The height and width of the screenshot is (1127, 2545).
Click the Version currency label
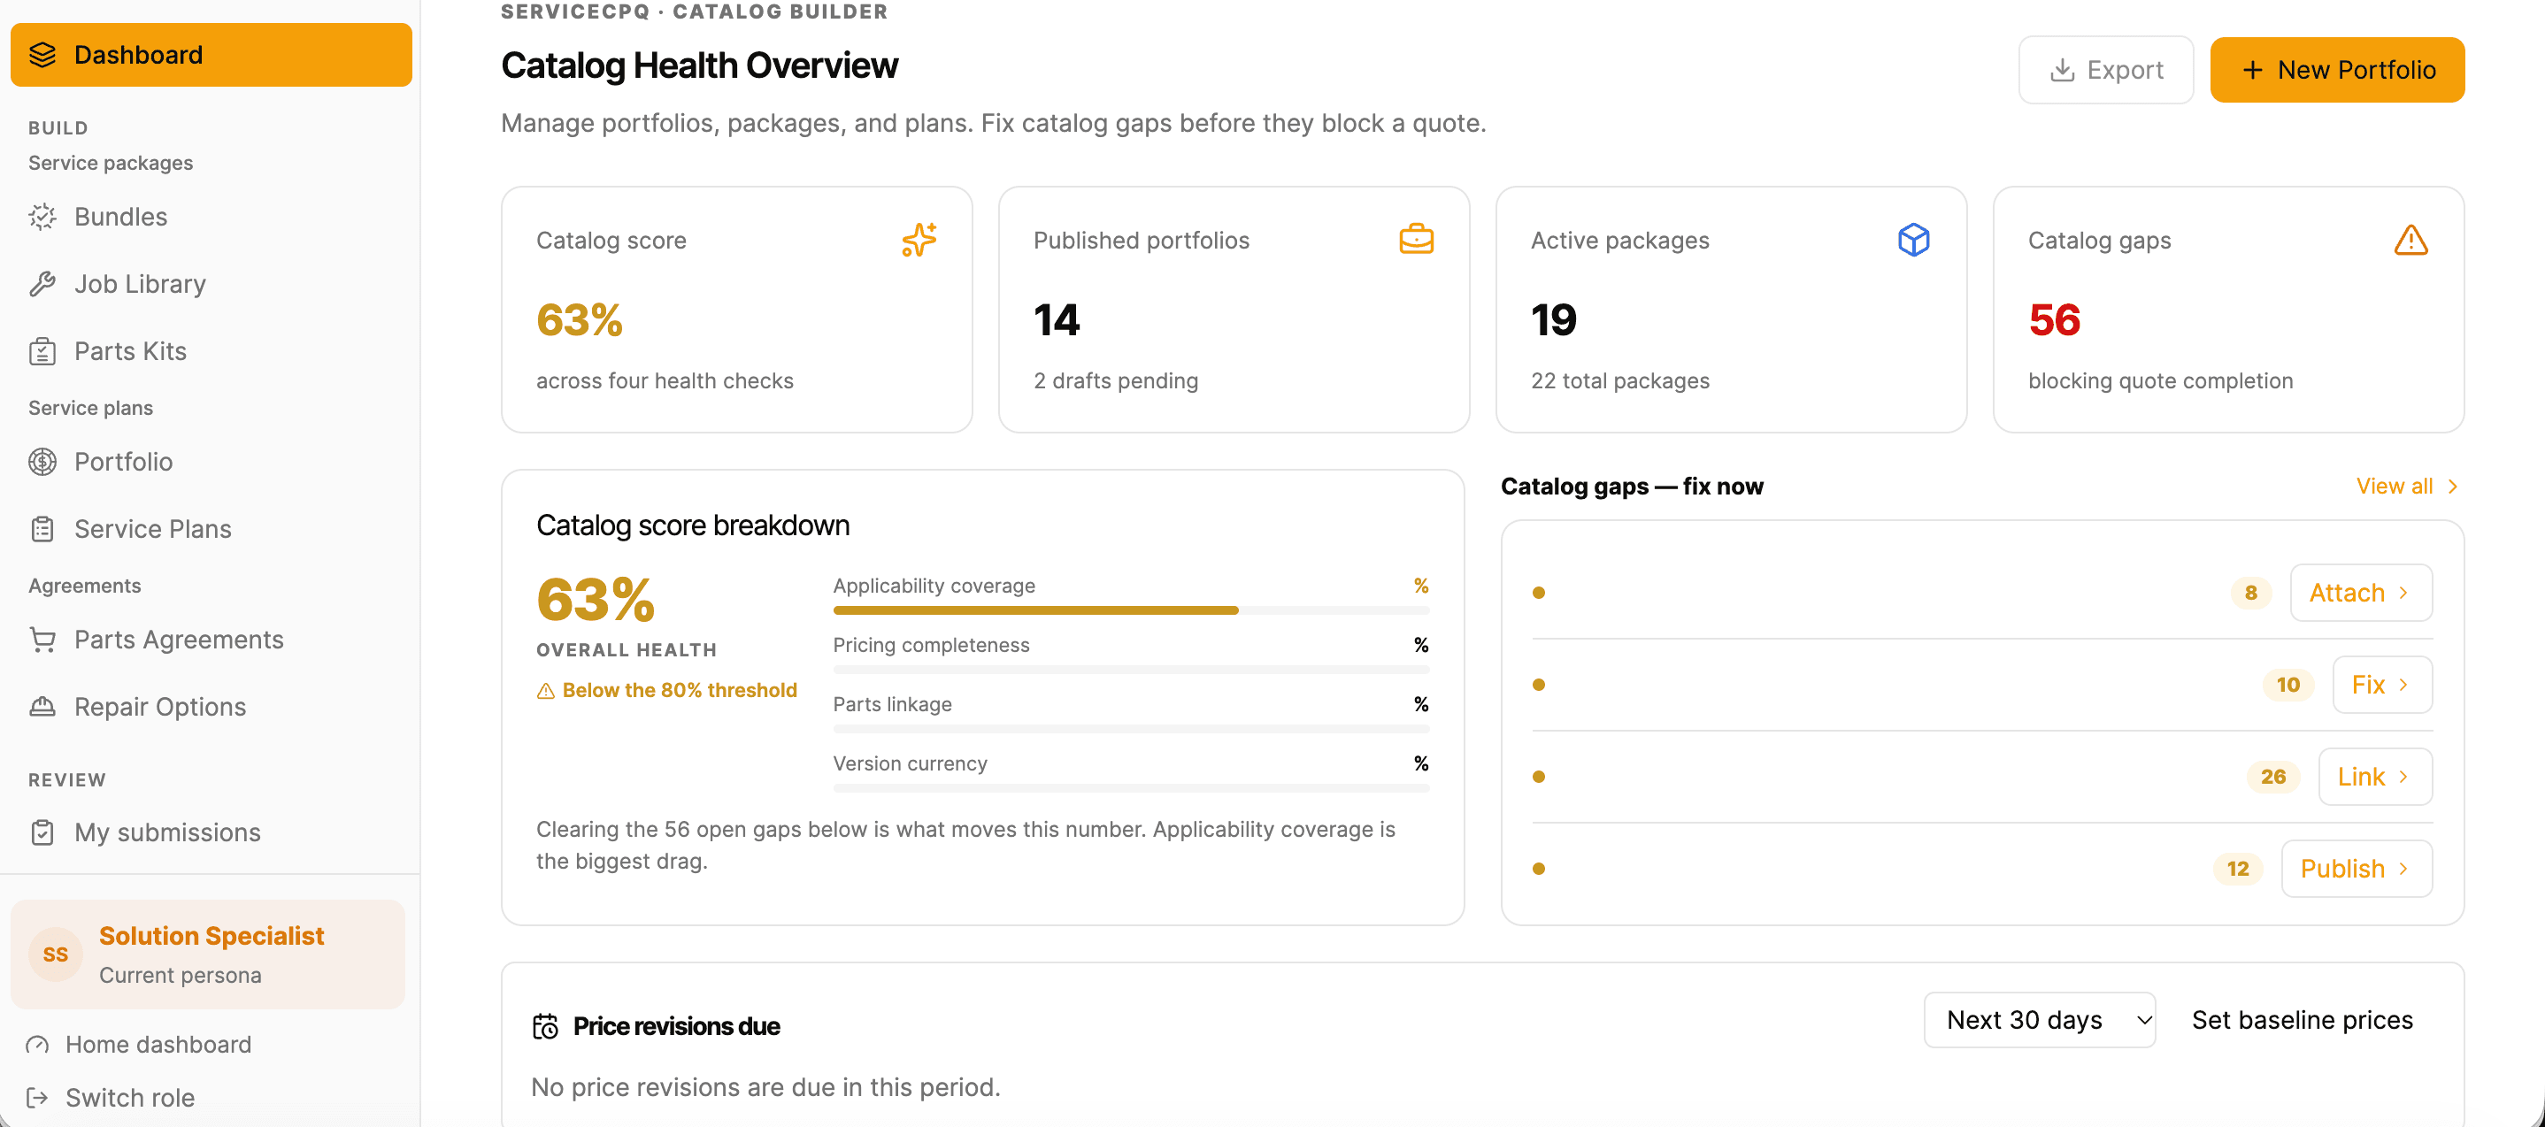910,763
